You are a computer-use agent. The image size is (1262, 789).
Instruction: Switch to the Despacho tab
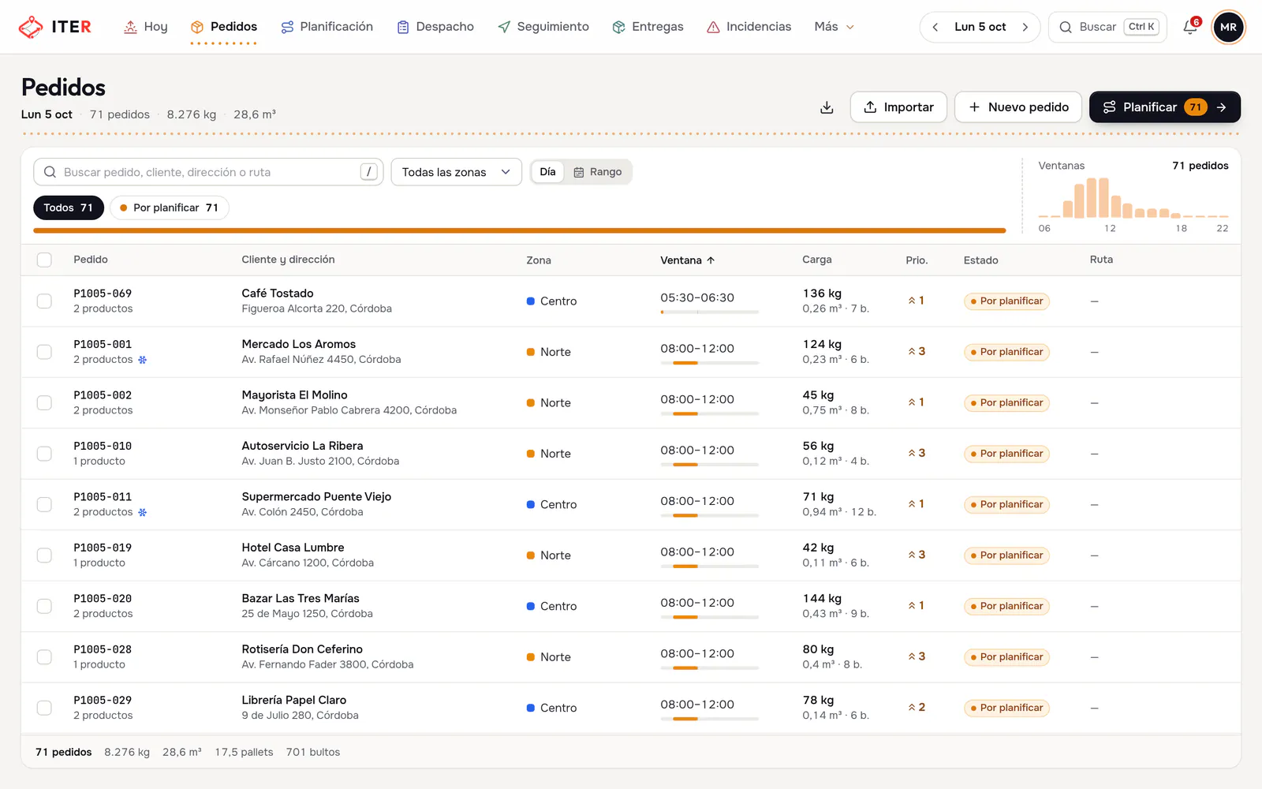(435, 27)
